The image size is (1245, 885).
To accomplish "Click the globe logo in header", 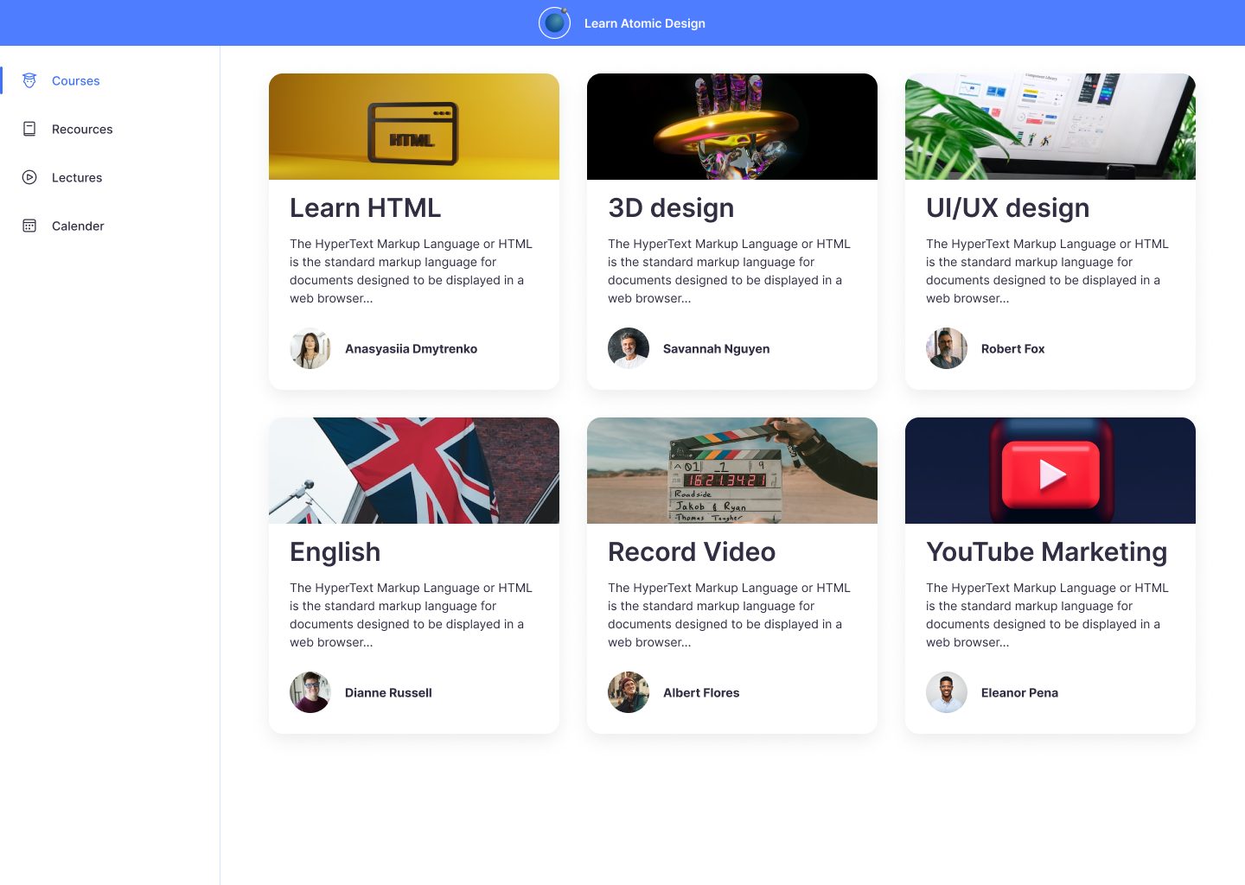I will 555,23.
